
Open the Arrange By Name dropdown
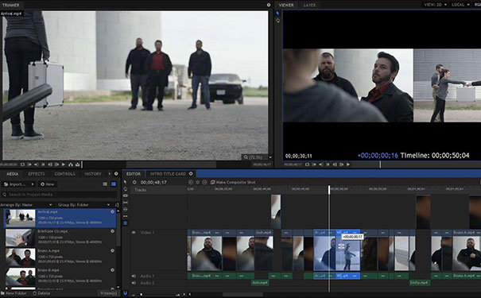tap(26, 205)
